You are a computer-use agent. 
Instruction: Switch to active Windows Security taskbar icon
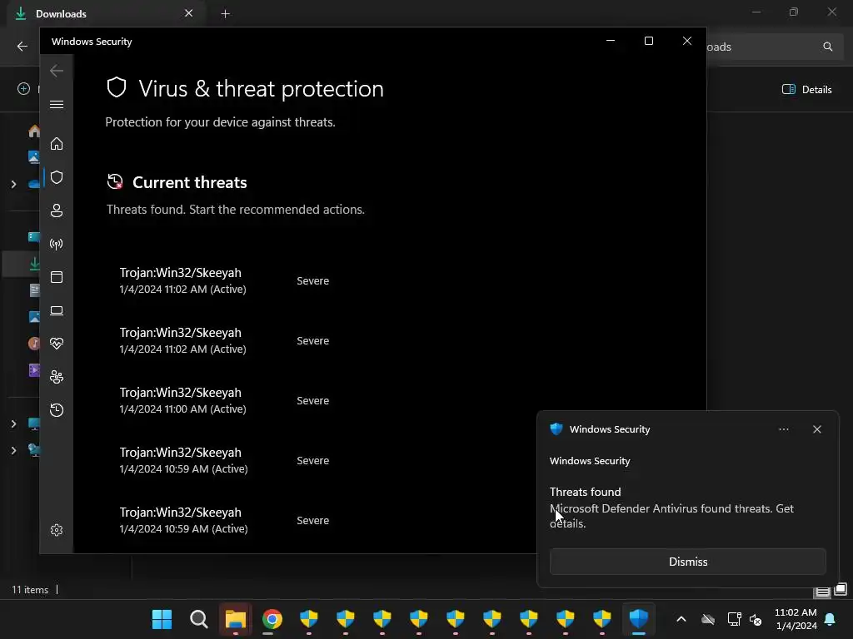(x=638, y=619)
